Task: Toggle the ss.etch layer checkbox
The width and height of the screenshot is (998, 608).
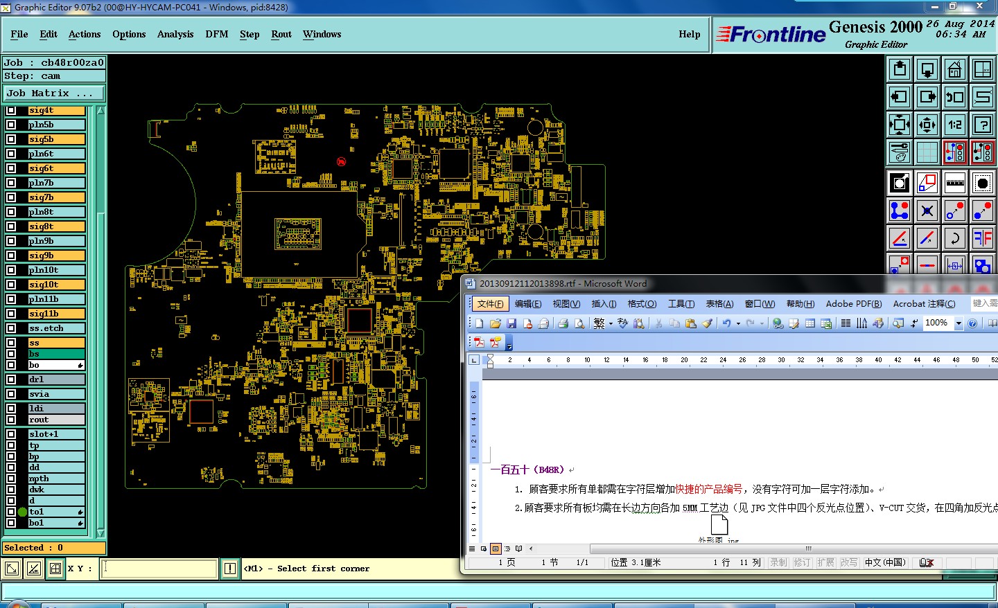Action: pos(11,328)
